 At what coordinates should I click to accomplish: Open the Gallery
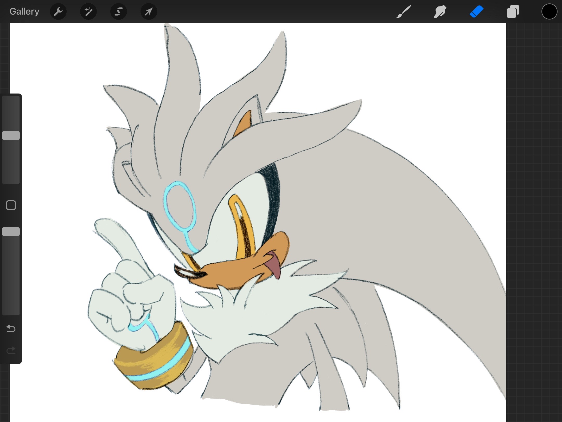pos(24,11)
